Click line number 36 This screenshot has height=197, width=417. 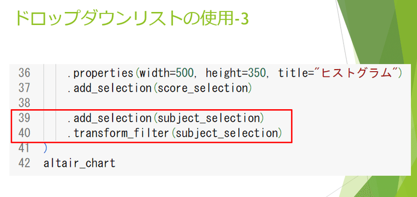point(24,73)
